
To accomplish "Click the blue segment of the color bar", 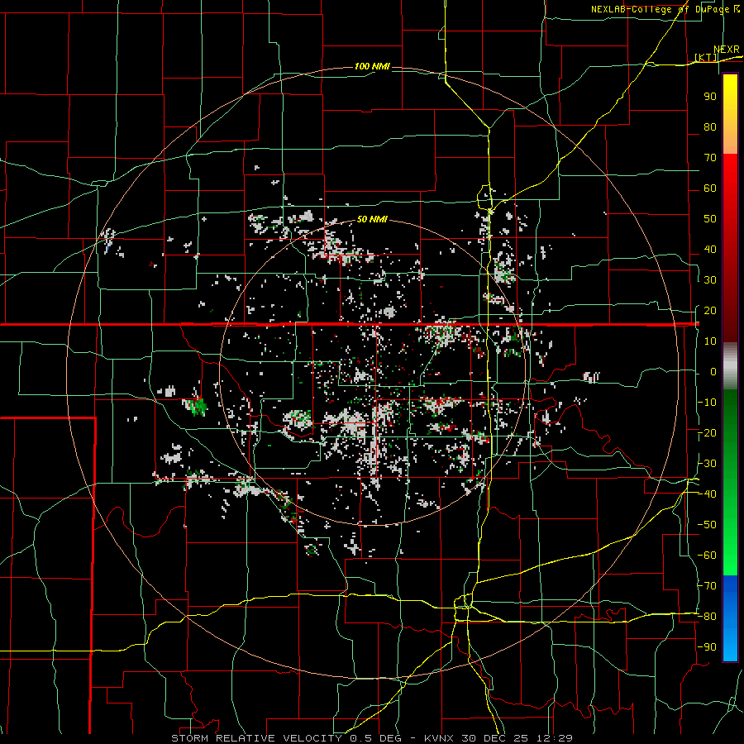I will click(730, 618).
